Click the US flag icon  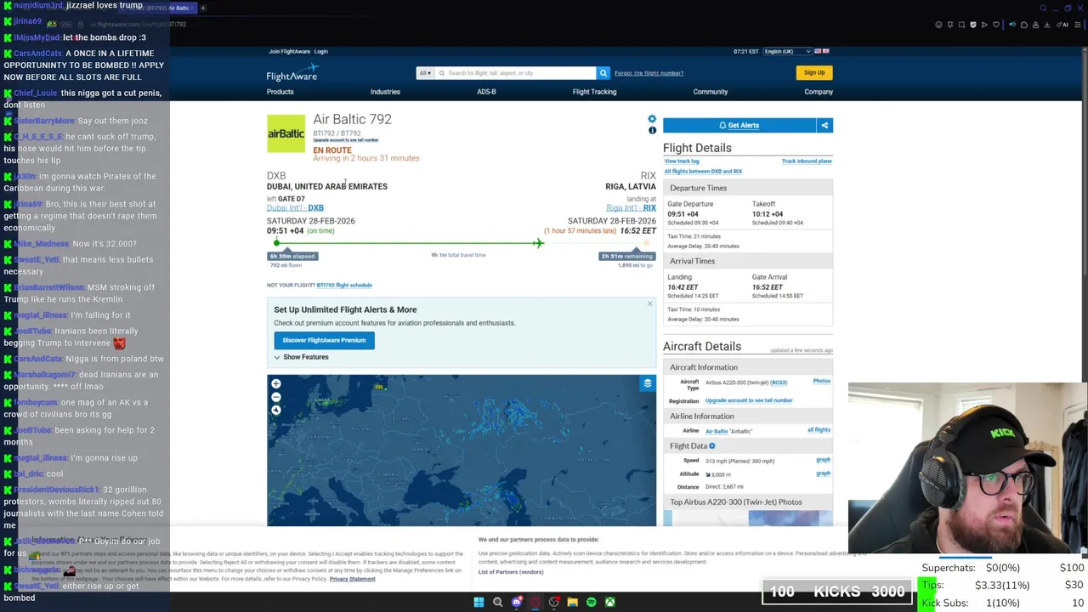tap(818, 51)
